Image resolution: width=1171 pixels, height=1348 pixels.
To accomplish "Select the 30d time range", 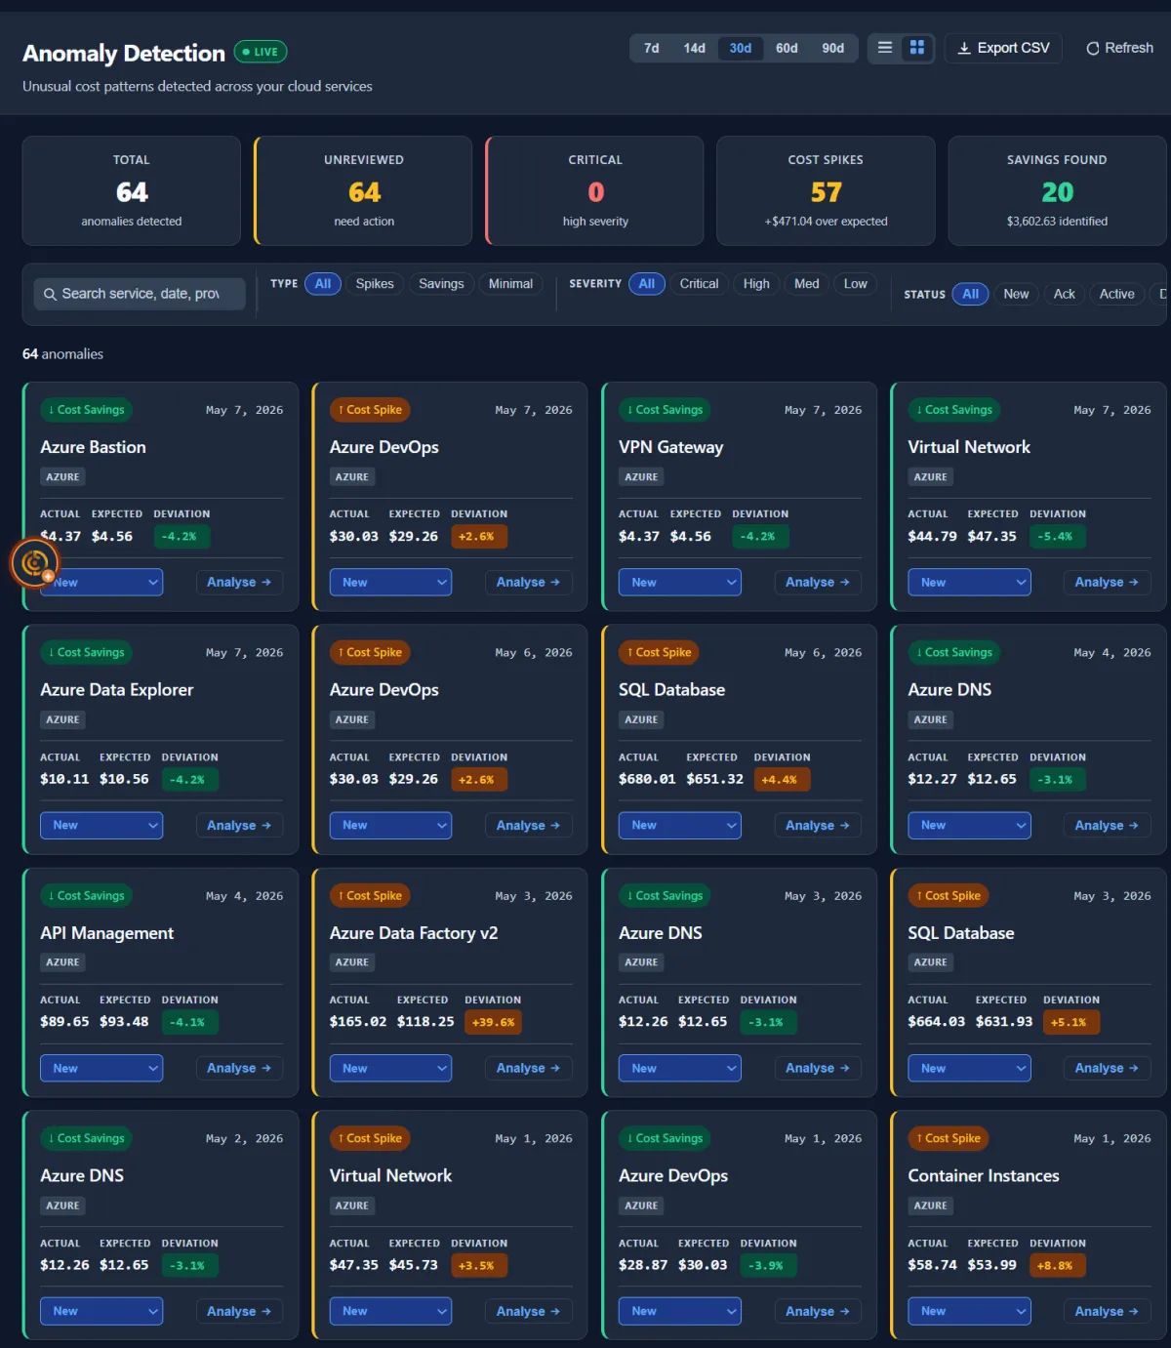I will (741, 48).
